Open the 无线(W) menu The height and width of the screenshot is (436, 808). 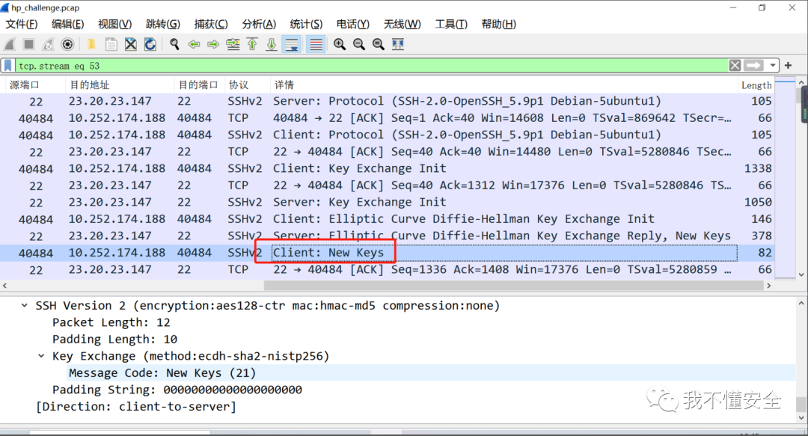403,24
